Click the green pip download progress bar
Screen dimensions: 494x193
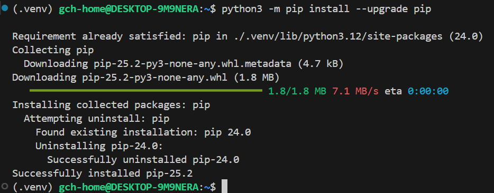click(146, 91)
